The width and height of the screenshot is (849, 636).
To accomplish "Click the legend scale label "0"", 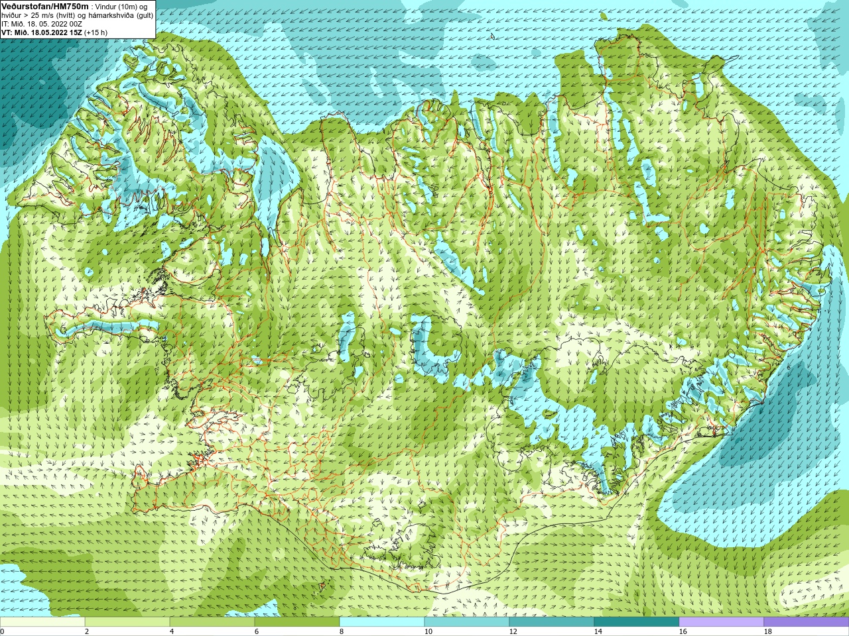I will 2,632.
